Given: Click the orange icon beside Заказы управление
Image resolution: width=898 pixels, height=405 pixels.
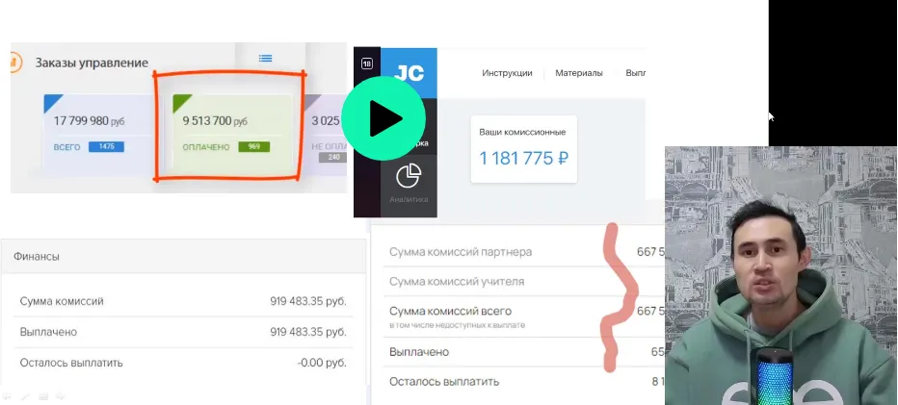Looking at the screenshot, I should coord(14,62).
